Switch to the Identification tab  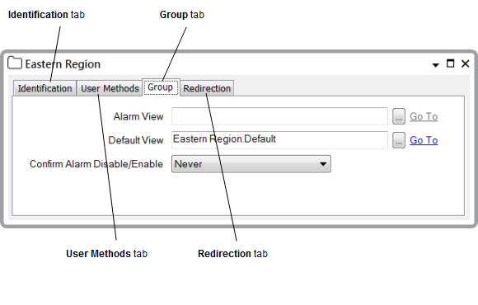[45, 88]
